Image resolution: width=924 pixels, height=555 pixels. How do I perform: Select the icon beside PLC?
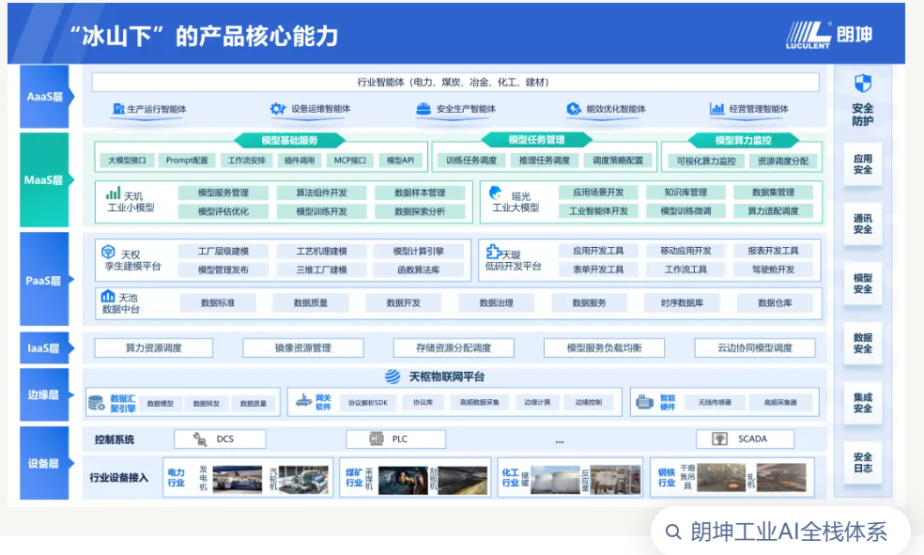pos(376,439)
